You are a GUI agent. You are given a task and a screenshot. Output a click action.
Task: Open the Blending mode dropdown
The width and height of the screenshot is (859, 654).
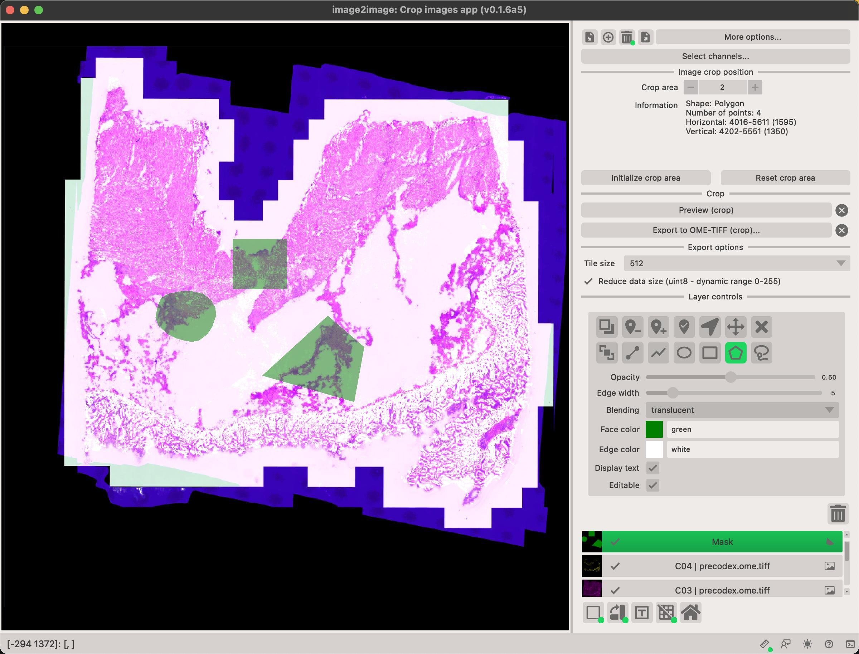[x=741, y=410]
